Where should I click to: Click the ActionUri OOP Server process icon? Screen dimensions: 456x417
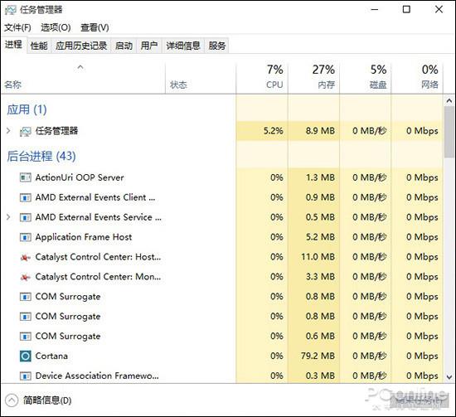(26, 177)
